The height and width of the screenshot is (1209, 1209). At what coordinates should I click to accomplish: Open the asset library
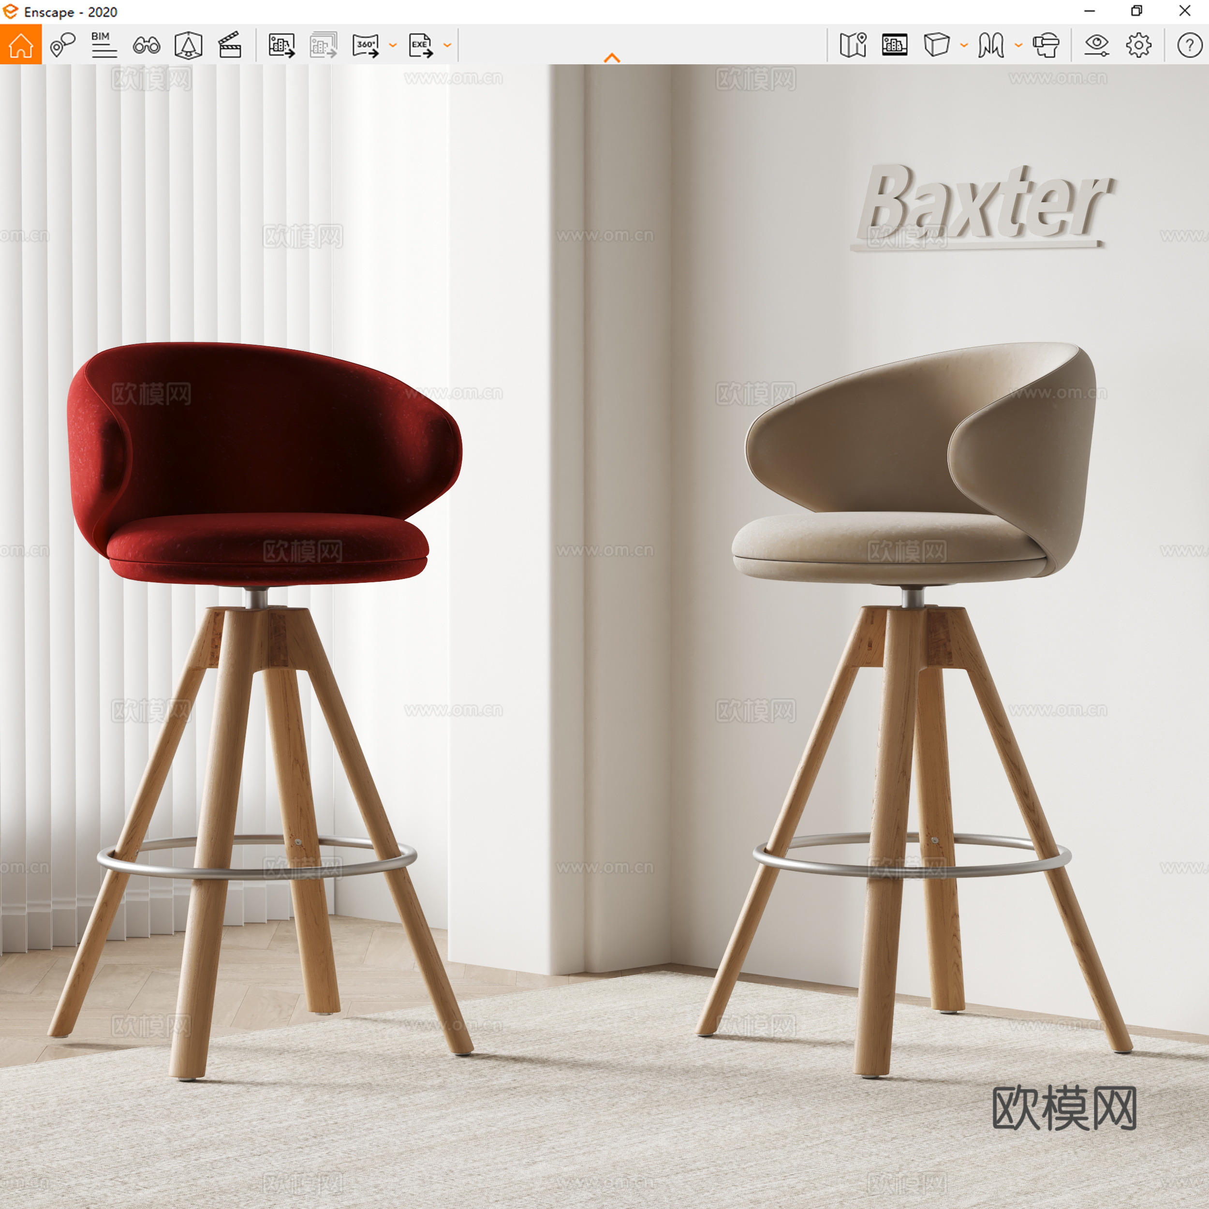(895, 45)
